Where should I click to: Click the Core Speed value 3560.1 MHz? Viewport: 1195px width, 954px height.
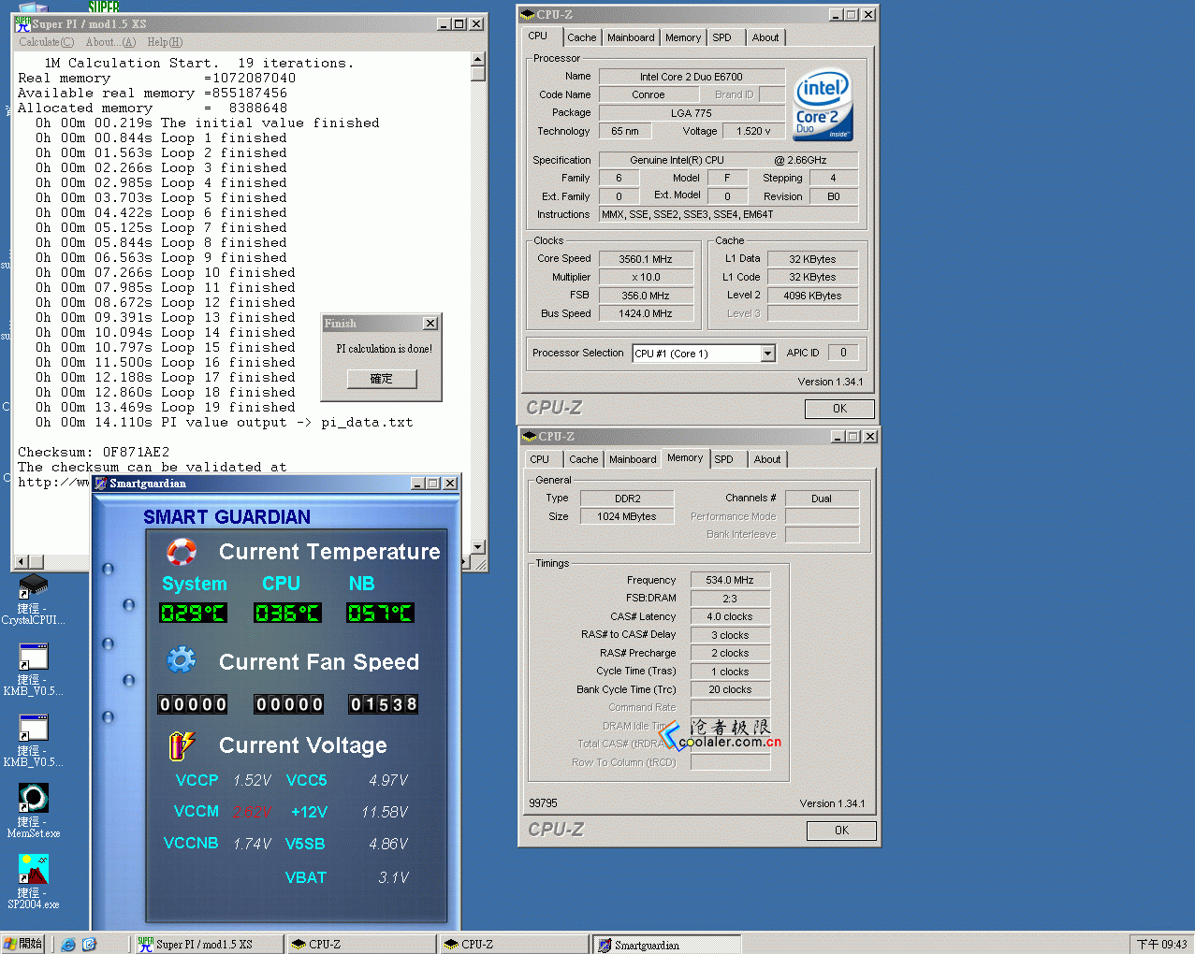[646, 259]
